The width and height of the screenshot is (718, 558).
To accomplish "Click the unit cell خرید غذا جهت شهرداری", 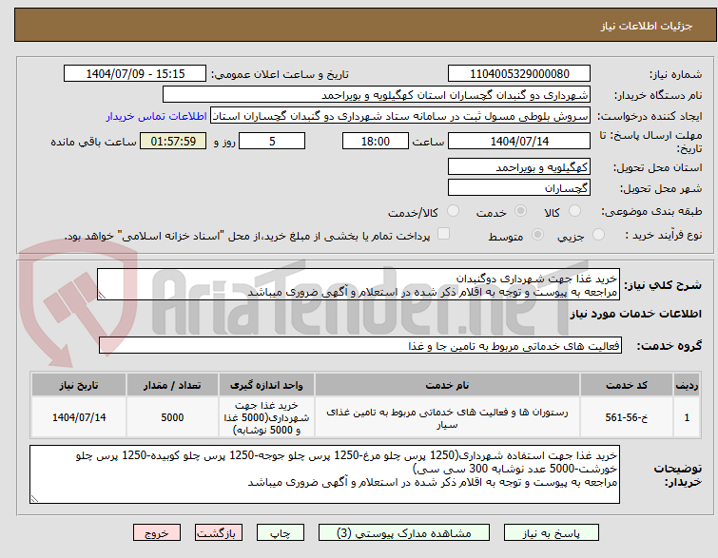I will (266, 417).
